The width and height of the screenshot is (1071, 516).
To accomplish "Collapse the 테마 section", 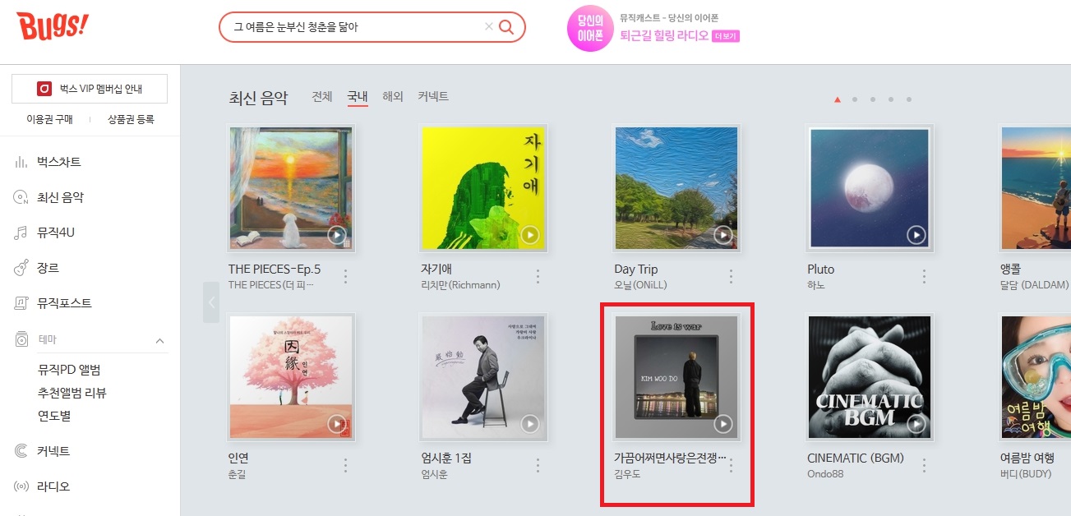I will click(159, 340).
